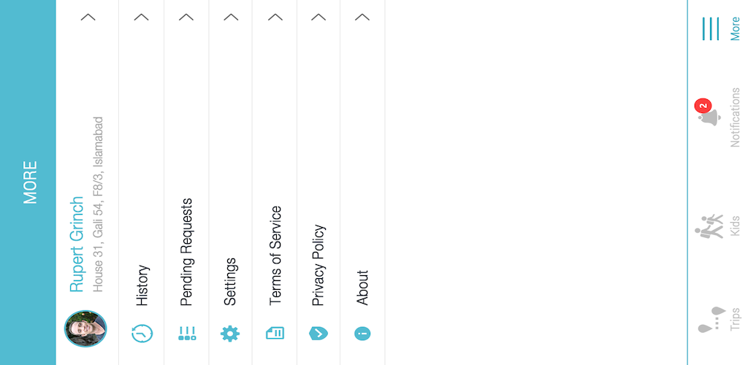This screenshot has height=365, width=748.
Task: Open the Trips location pins icon
Action: 711,320
